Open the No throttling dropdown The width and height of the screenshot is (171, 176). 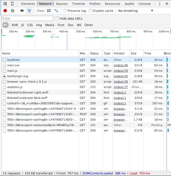(136, 11)
